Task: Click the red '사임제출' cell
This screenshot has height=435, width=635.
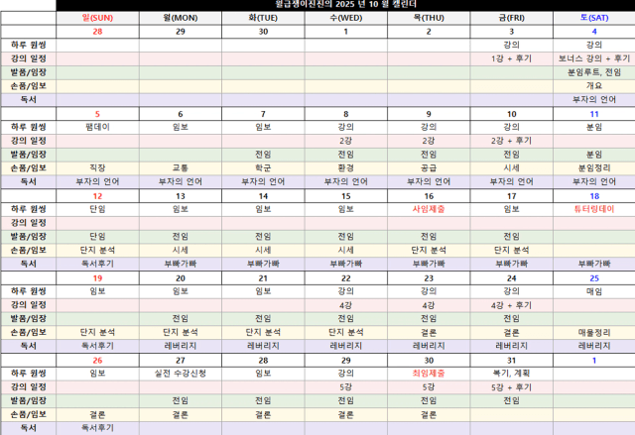Action: (429, 209)
